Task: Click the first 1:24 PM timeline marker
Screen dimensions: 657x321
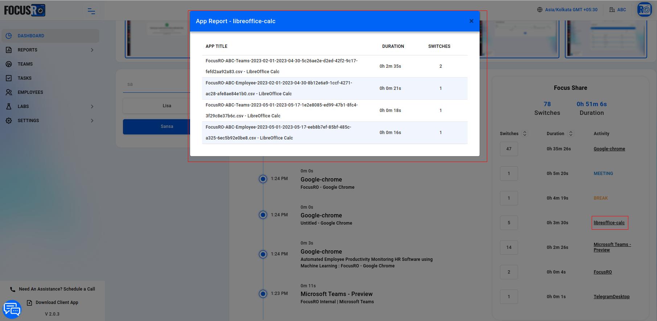Action: pyautogui.click(x=263, y=179)
